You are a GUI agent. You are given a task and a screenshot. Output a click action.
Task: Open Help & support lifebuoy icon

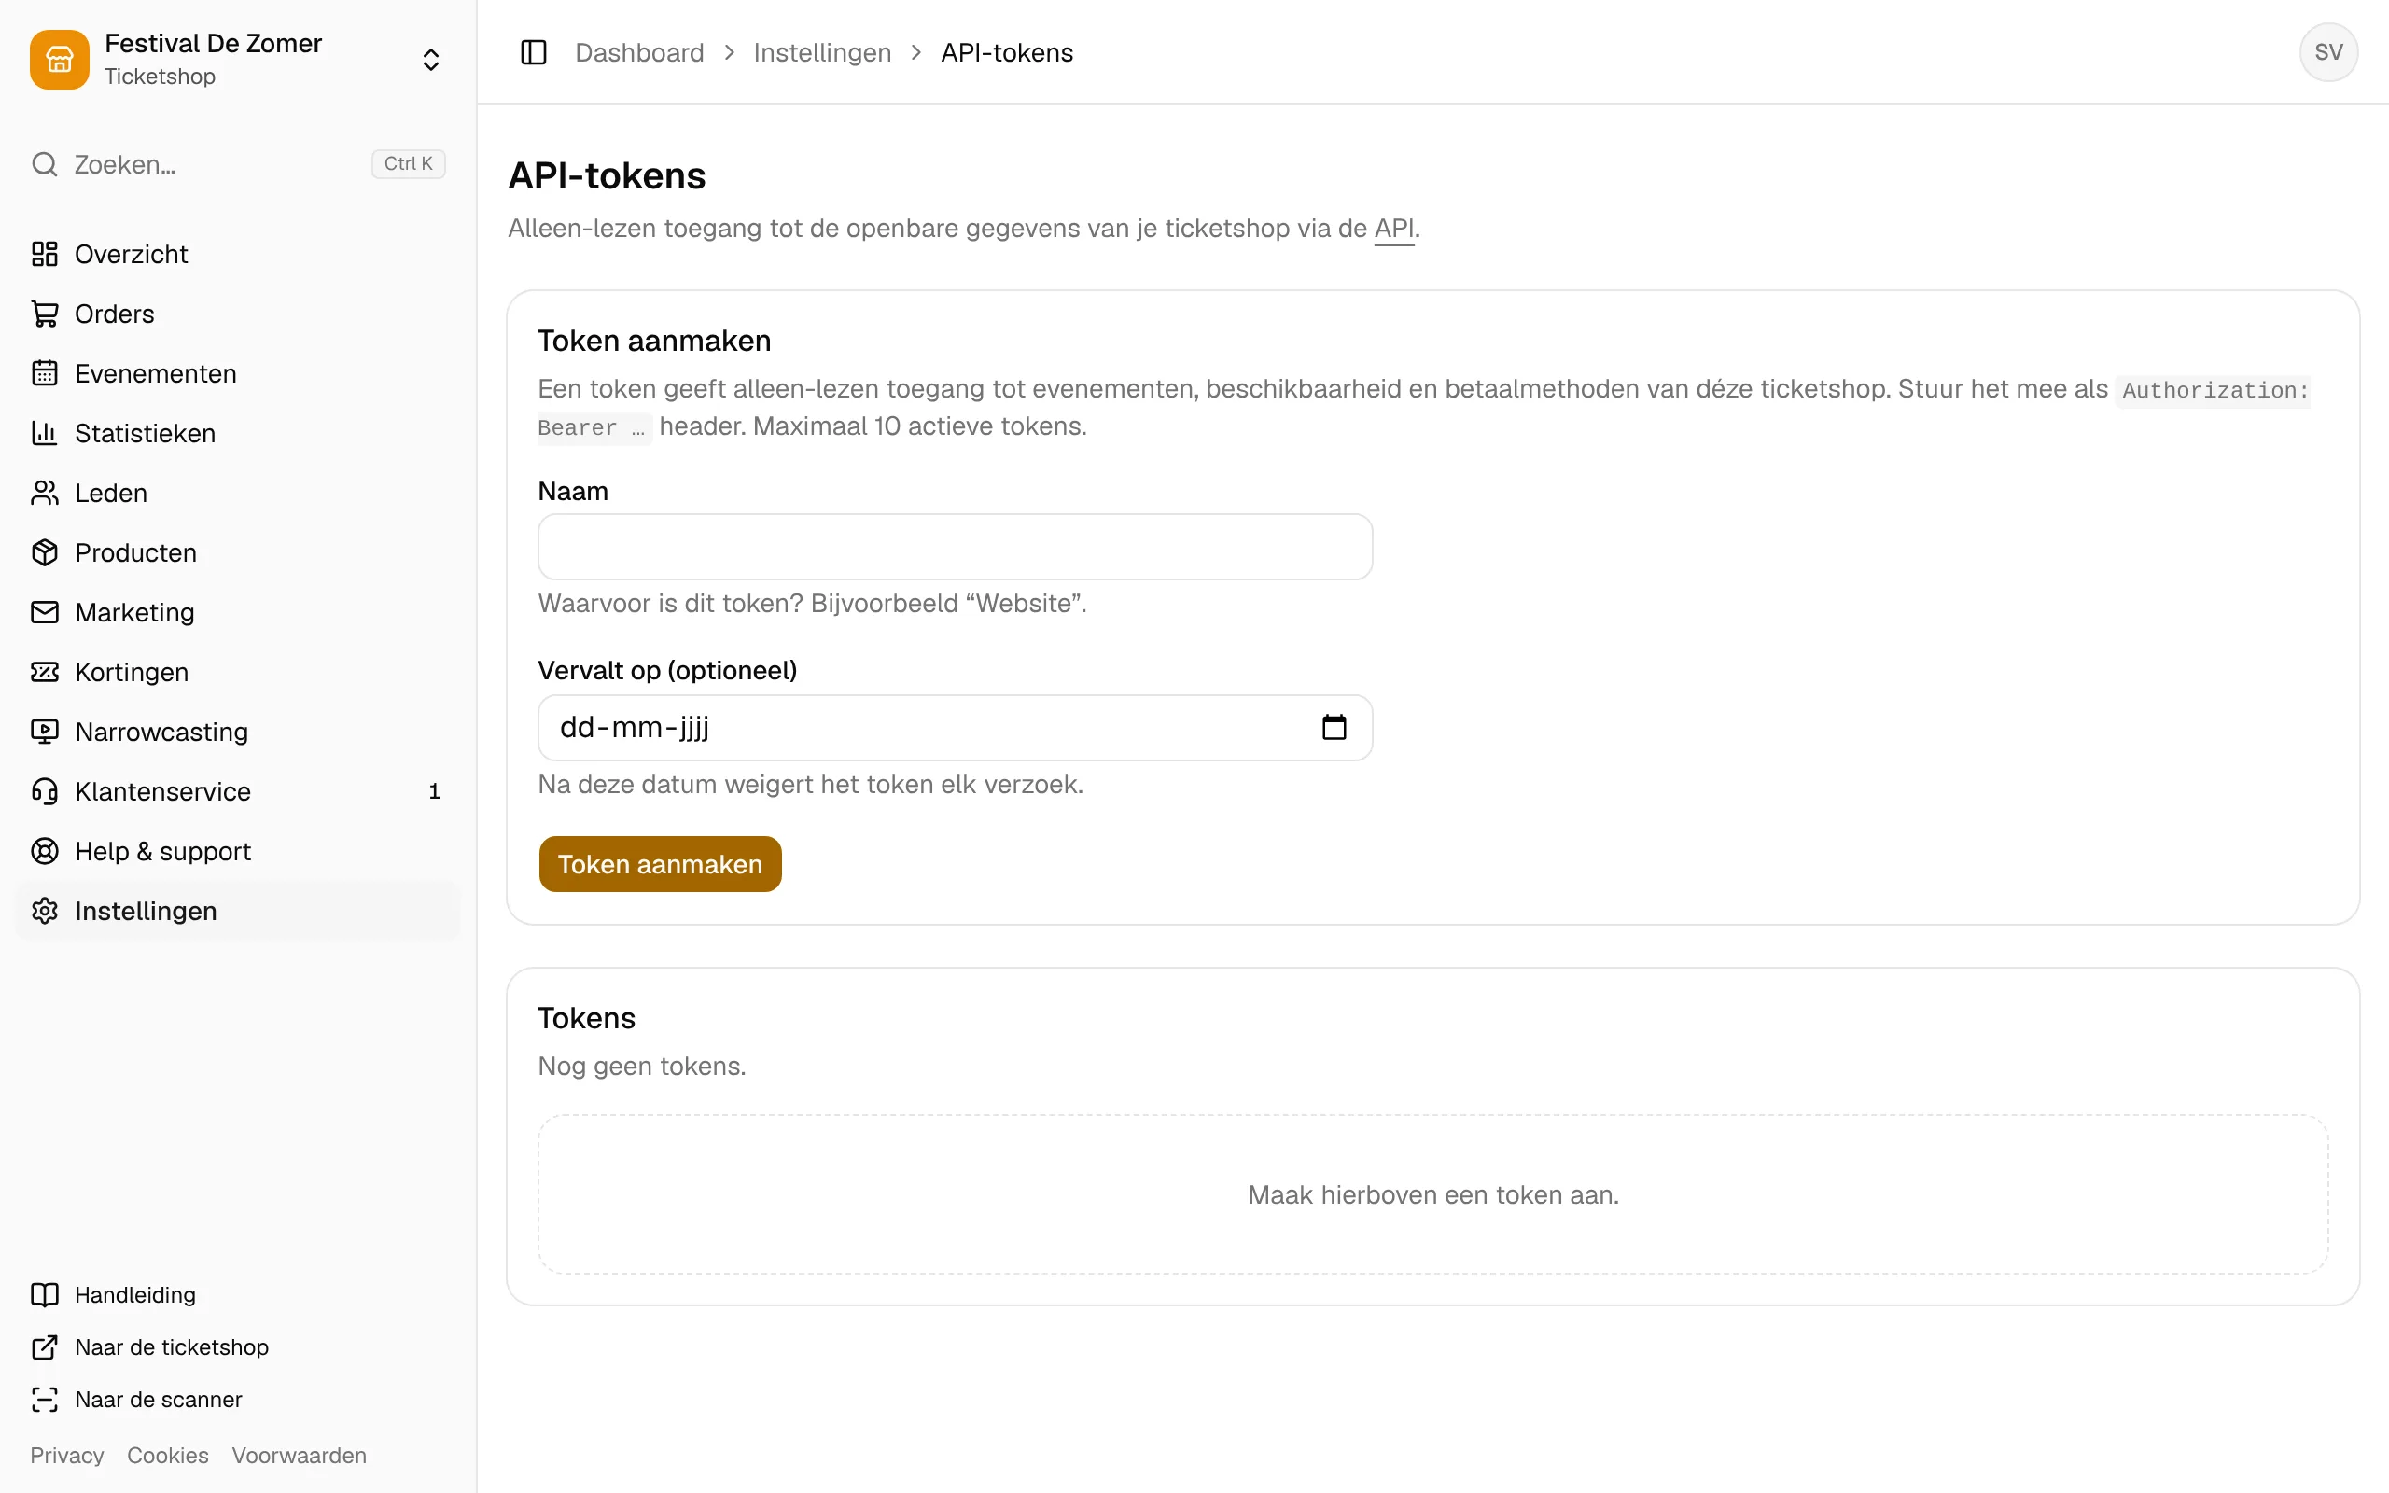click(x=45, y=851)
